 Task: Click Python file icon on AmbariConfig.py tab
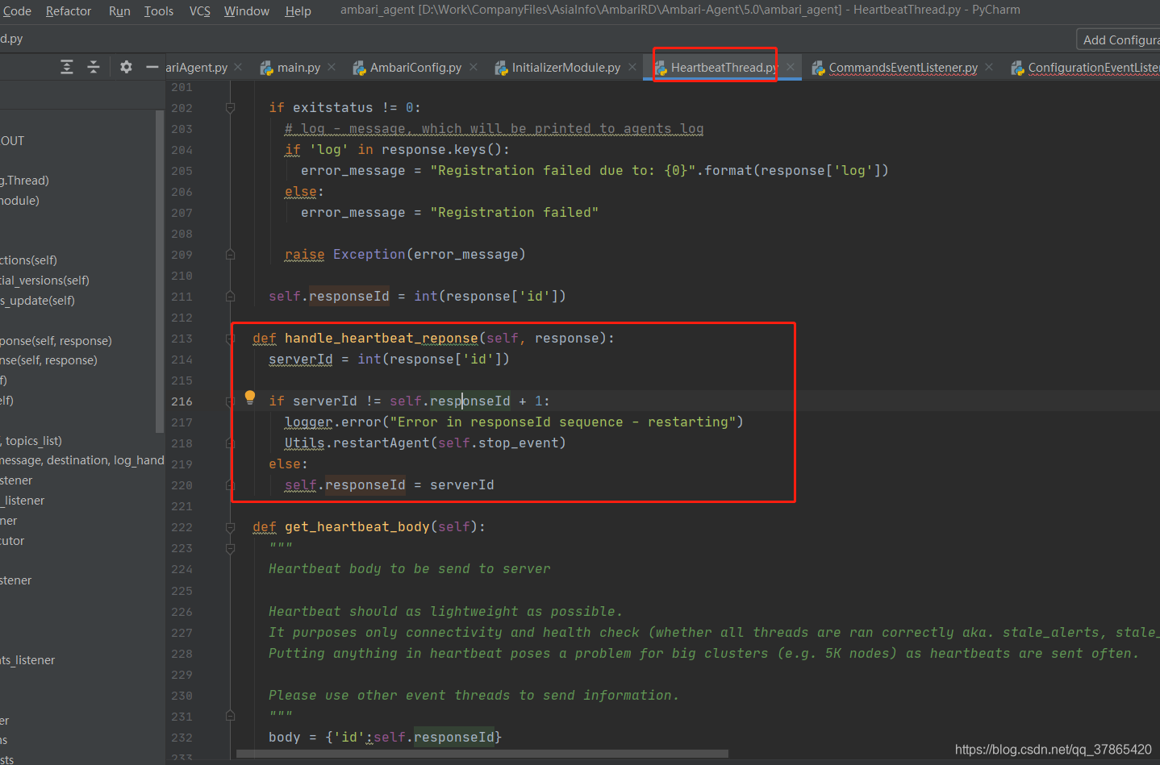359,68
